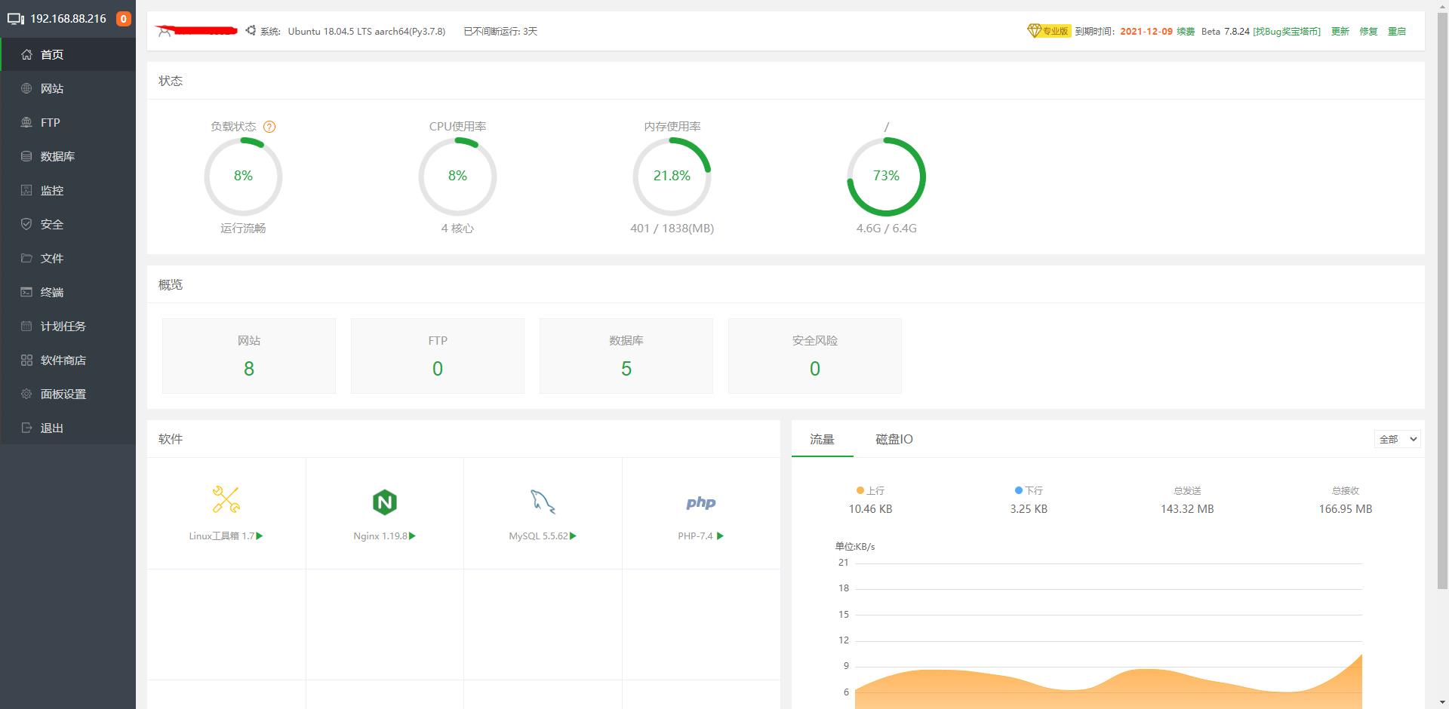Open 软件商店 in the sidebar menu
This screenshot has width=1449, height=709.
click(x=68, y=360)
